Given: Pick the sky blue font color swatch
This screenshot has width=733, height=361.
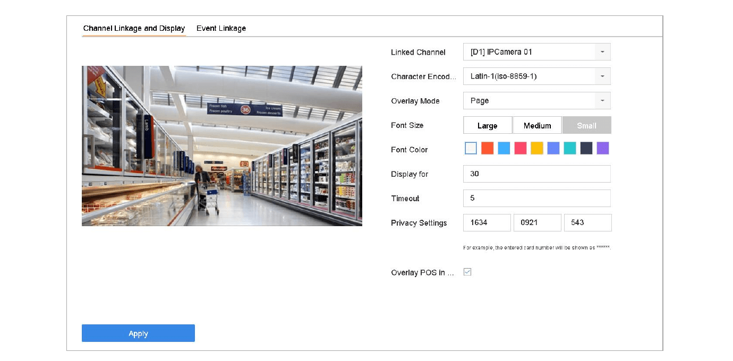Looking at the screenshot, I should tap(504, 148).
